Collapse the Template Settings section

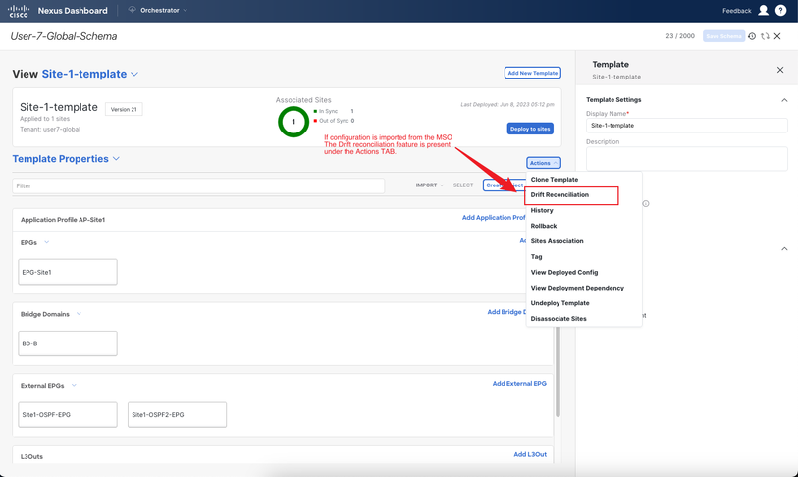pyautogui.click(x=784, y=100)
